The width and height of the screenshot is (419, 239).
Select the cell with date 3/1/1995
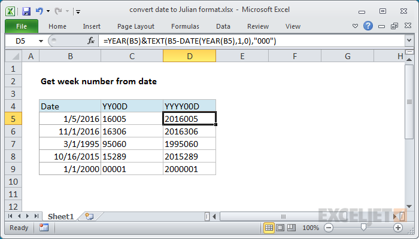(x=70, y=144)
